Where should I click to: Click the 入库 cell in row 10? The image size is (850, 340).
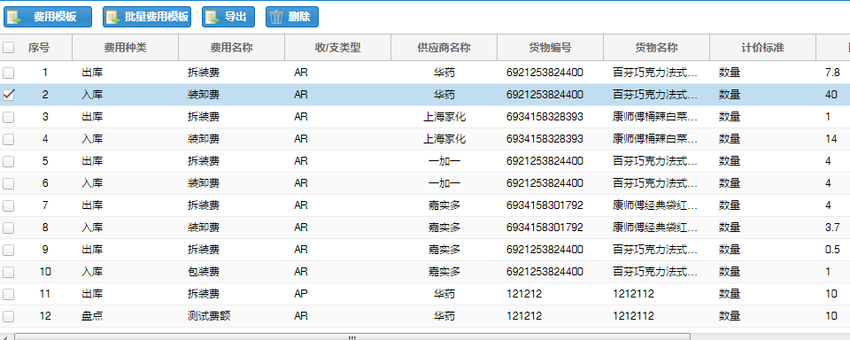coord(92,272)
